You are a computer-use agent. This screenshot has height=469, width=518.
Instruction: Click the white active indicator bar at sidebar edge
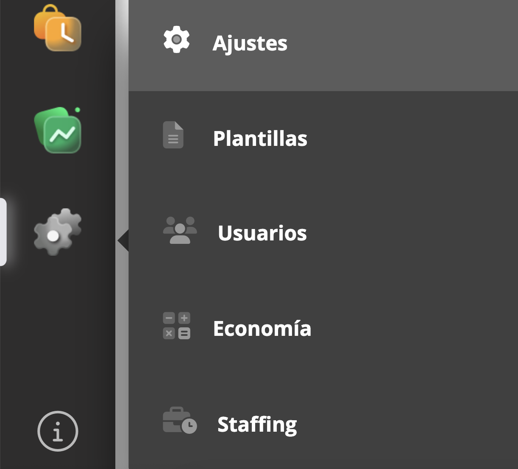(x=3, y=232)
